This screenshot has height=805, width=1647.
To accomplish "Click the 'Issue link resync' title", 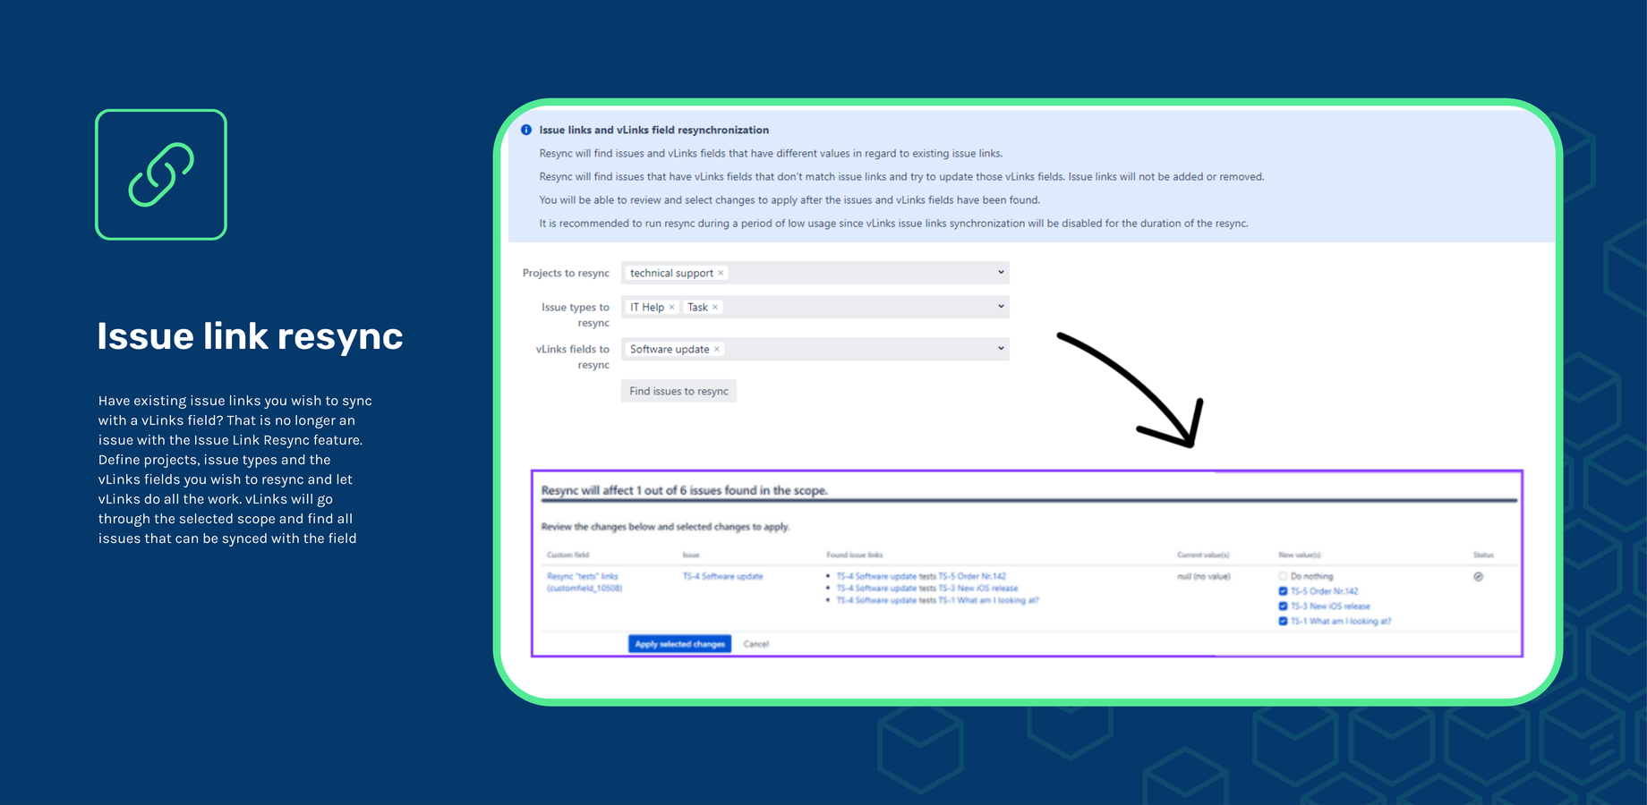I will (x=250, y=337).
